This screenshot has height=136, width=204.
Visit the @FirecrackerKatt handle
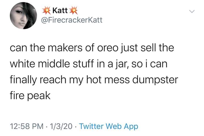pyautogui.click(x=72, y=20)
